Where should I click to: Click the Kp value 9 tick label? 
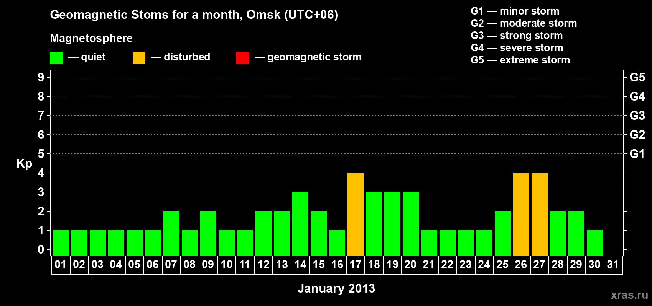pyautogui.click(x=41, y=77)
